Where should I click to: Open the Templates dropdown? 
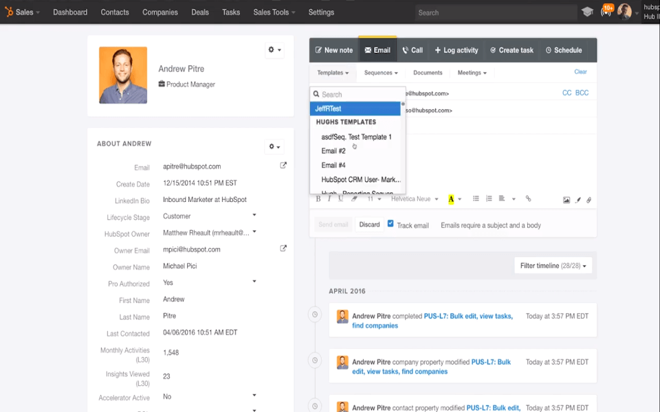[333, 73]
